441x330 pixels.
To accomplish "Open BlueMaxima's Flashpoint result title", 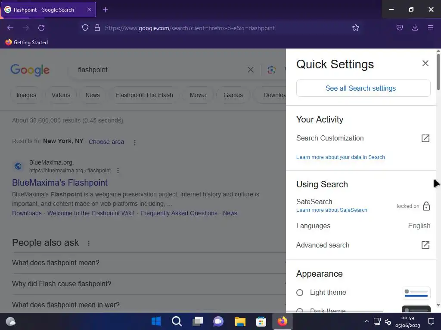I will coord(59,183).
